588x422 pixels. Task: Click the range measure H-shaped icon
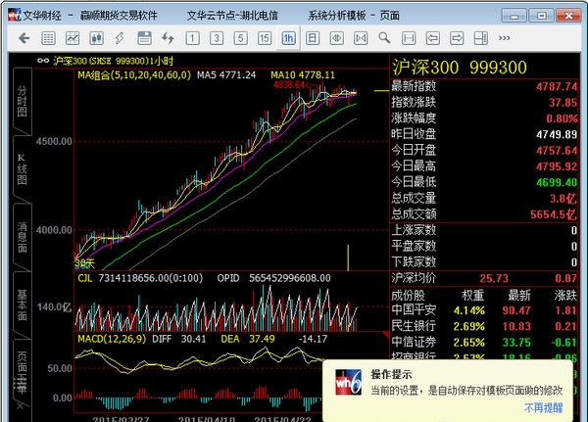point(409,38)
